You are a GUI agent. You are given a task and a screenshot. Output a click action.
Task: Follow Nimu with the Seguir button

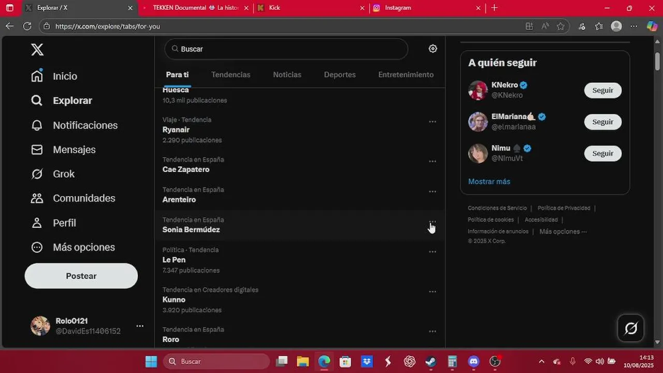[603, 153]
